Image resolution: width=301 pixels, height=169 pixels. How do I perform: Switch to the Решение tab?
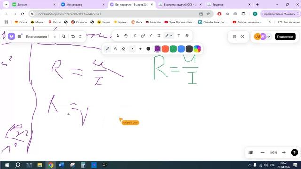point(229,4)
